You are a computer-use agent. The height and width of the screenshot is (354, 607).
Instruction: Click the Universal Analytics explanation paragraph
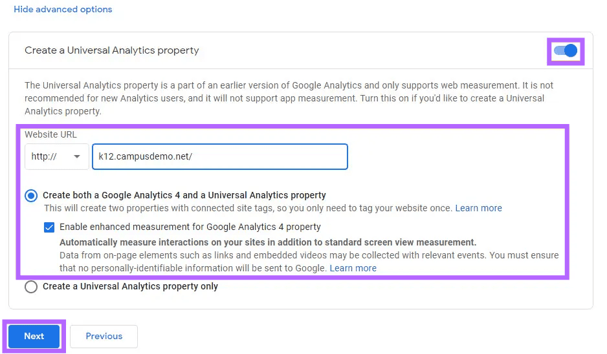point(289,98)
